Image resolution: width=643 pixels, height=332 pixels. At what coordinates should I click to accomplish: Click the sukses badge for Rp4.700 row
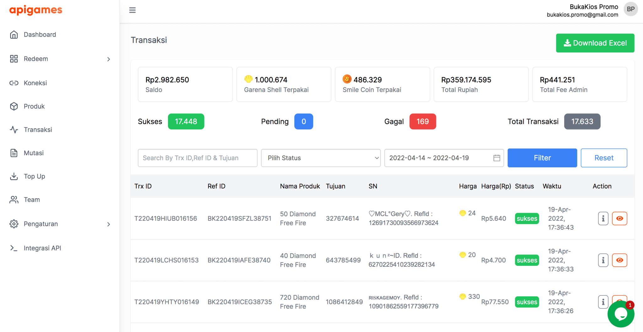[527, 260]
